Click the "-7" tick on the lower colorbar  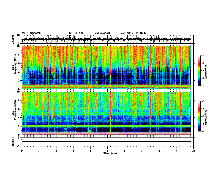point(203,131)
